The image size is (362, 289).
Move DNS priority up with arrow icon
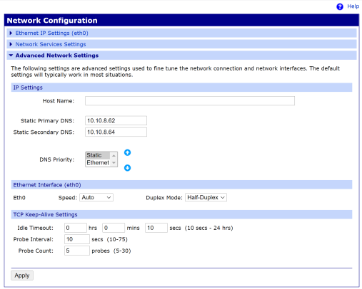pos(127,152)
